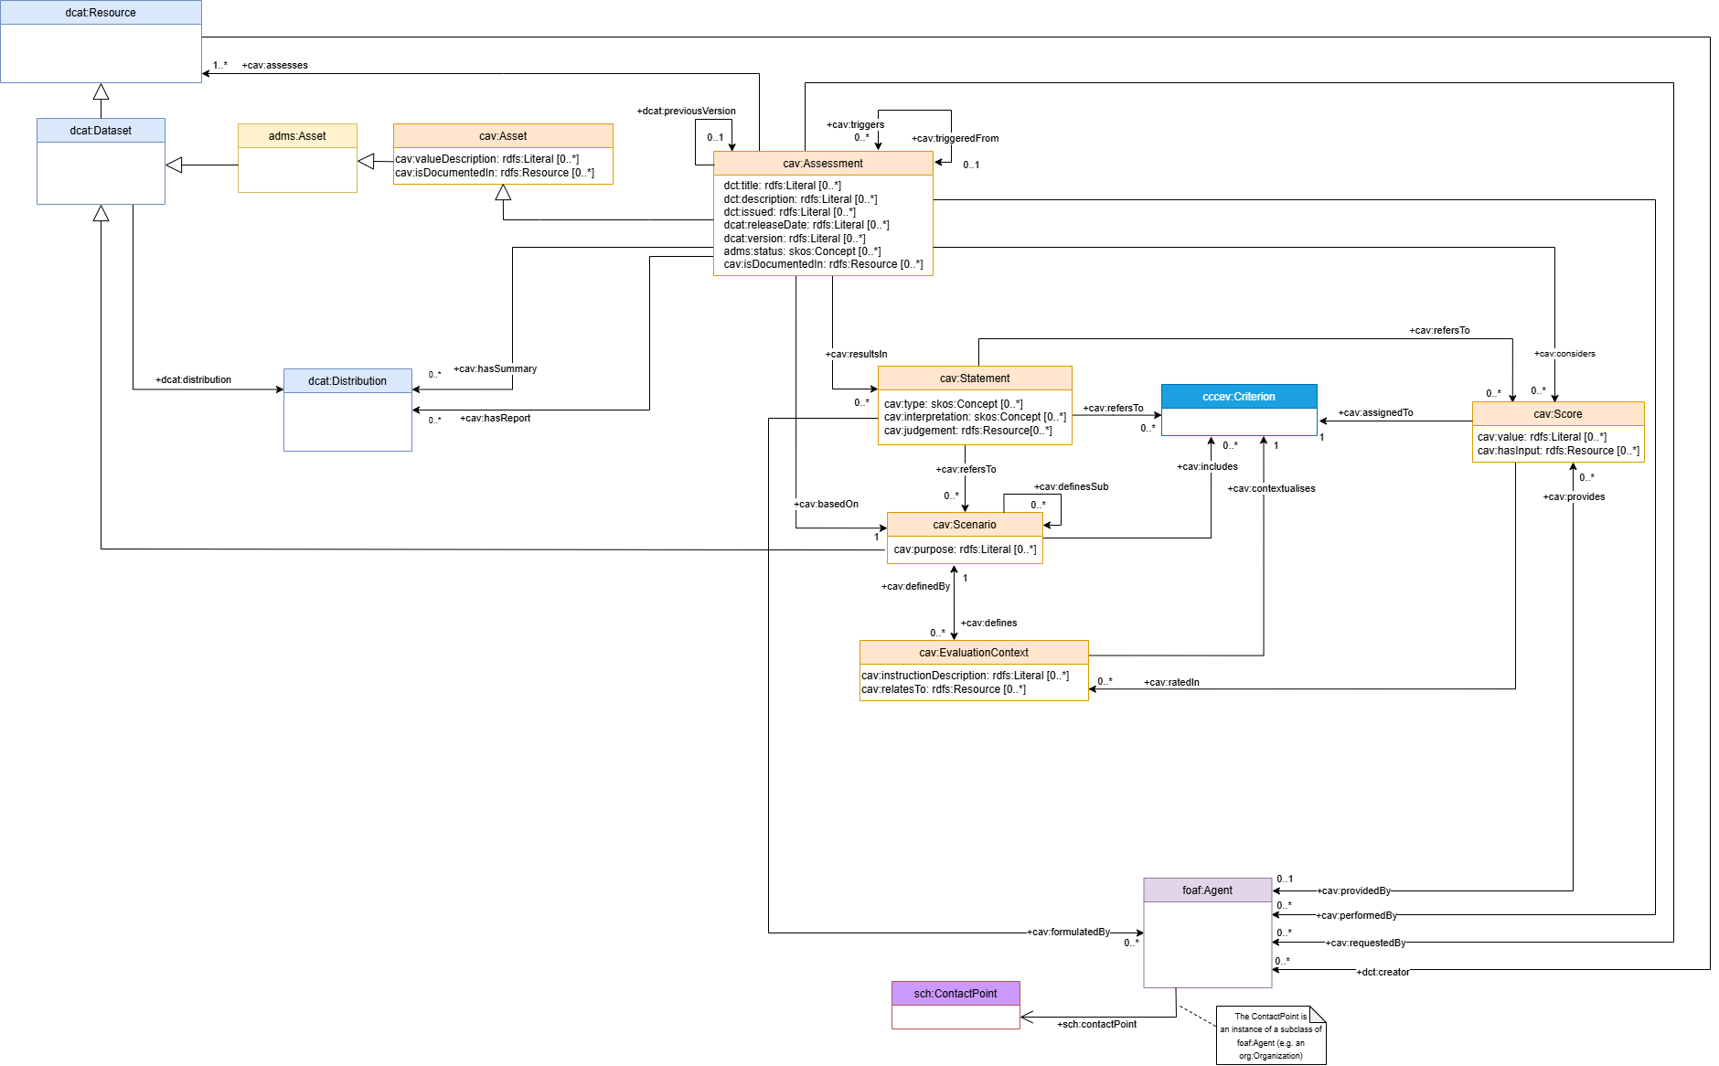Viewport: 1719px width, 1066px height.
Task: Select the +cav:considers relation label
Action: [x=1564, y=354]
